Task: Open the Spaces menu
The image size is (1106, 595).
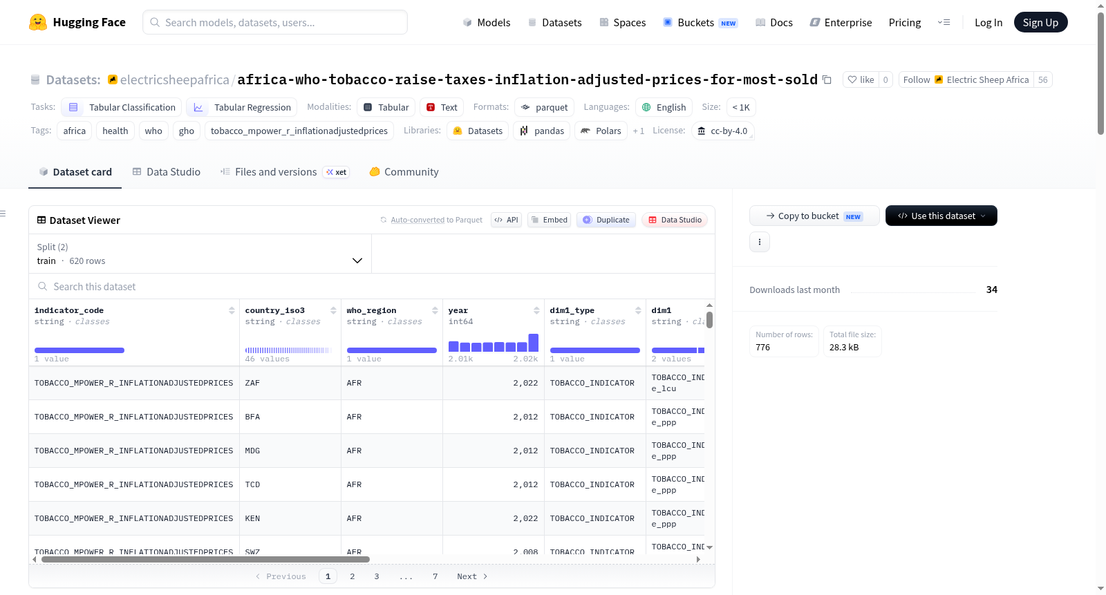Action: click(x=622, y=22)
